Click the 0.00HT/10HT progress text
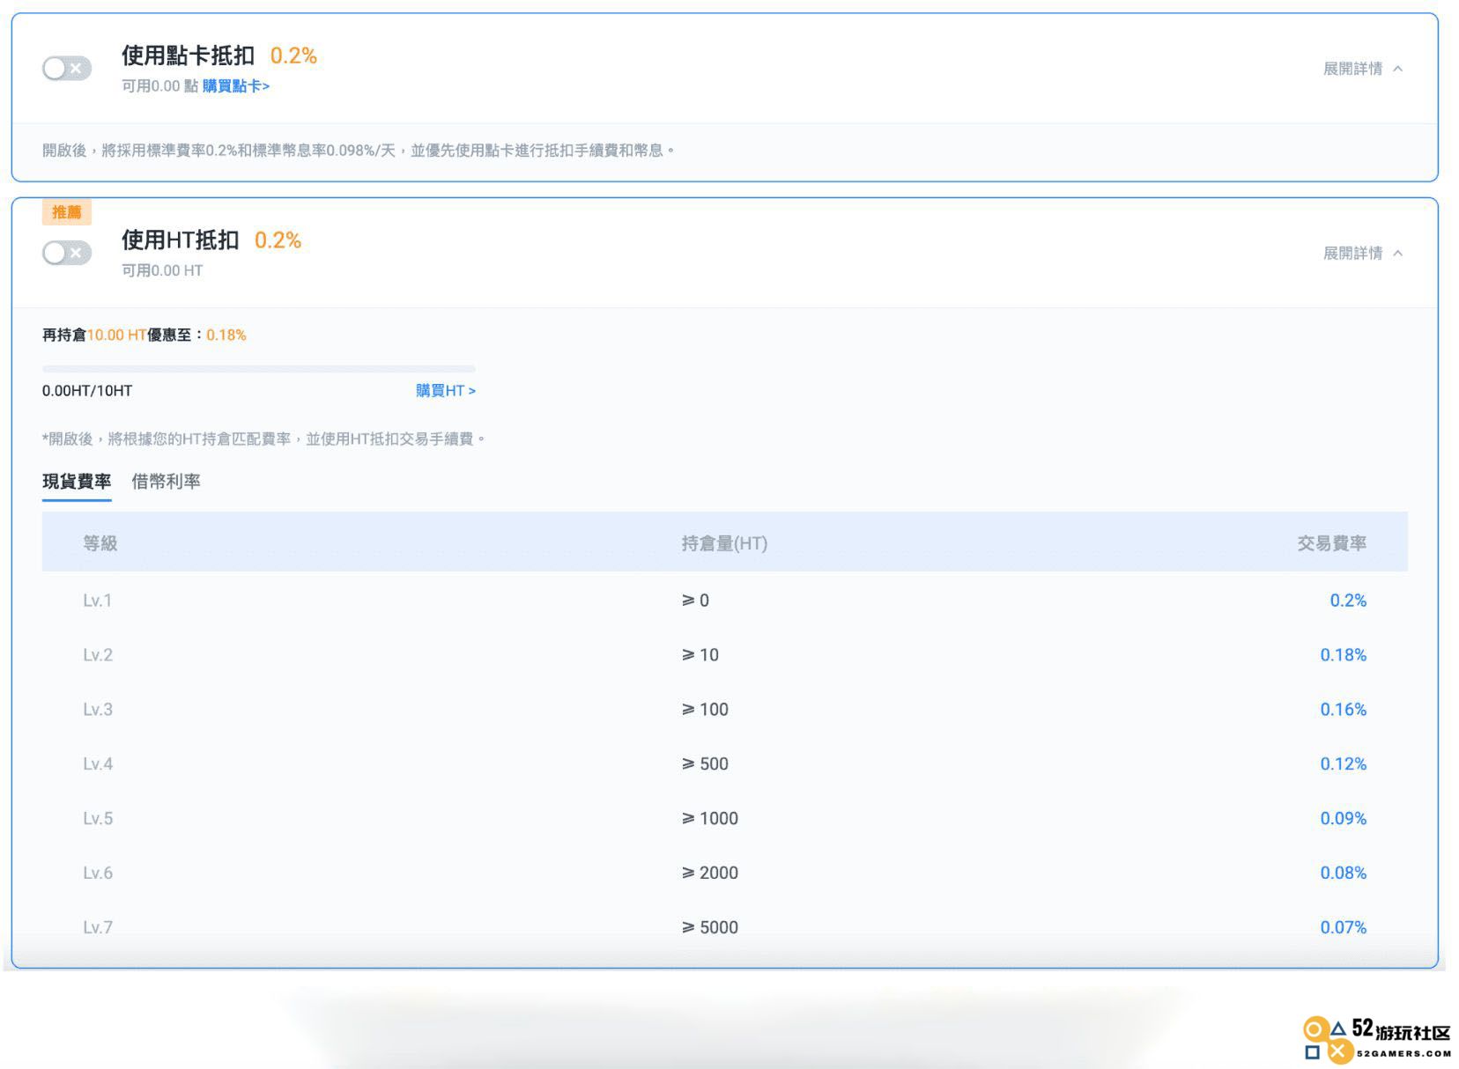Viewport: 1459px width, 1069px height. click(x=87, y=391)
